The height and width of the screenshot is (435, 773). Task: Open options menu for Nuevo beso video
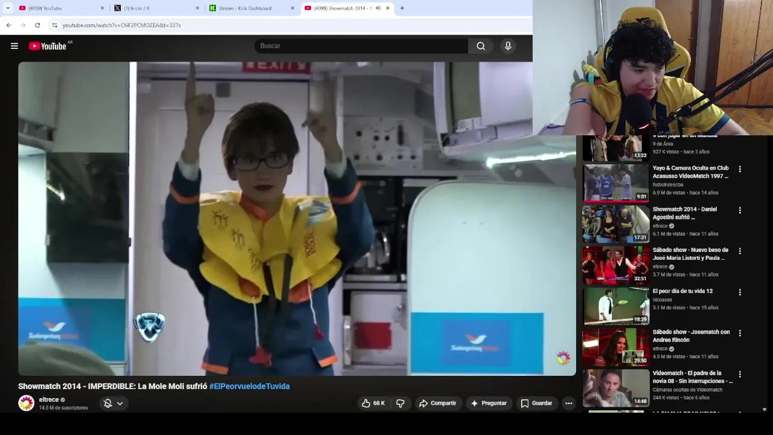tap(740, 251)
